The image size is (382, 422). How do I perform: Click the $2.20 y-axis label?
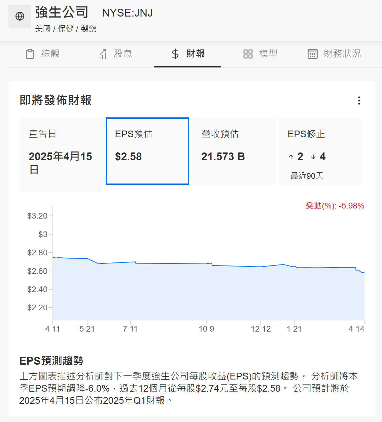pos(37,308)
